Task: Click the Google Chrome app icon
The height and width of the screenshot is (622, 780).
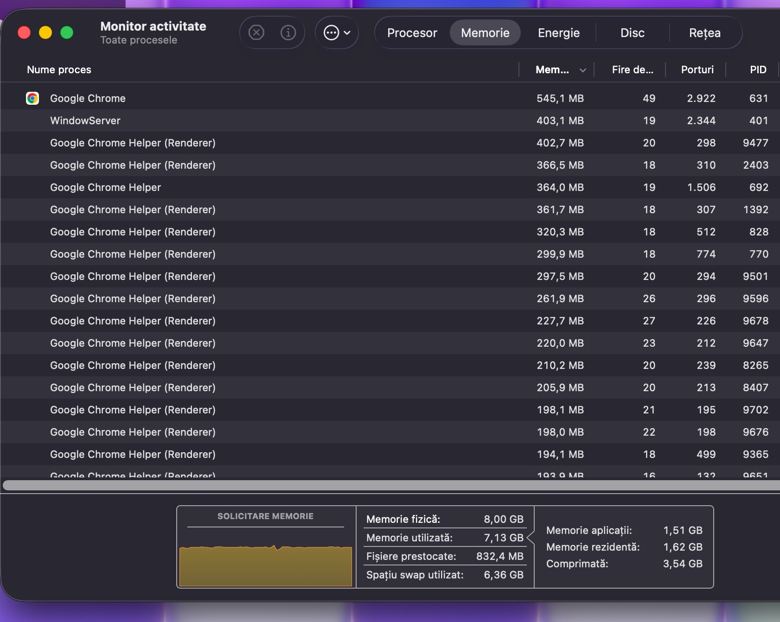Action: pos(32,98)
